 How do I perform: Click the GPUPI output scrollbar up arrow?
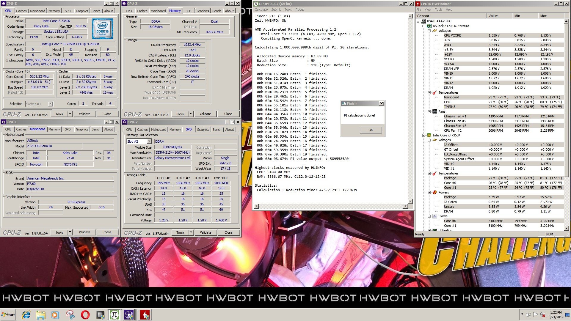pos(410,16)
